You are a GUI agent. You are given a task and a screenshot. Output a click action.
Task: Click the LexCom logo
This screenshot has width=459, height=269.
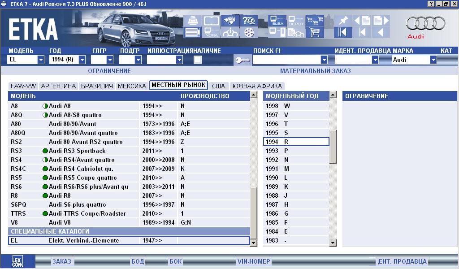pyautogui.click(x=17, y=261)
